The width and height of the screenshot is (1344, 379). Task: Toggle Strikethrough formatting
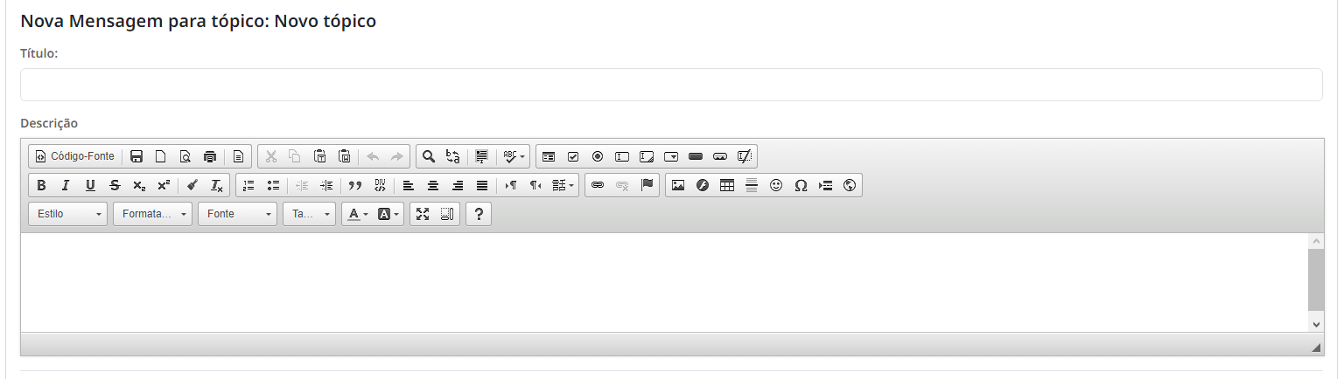tap(115, 185)
